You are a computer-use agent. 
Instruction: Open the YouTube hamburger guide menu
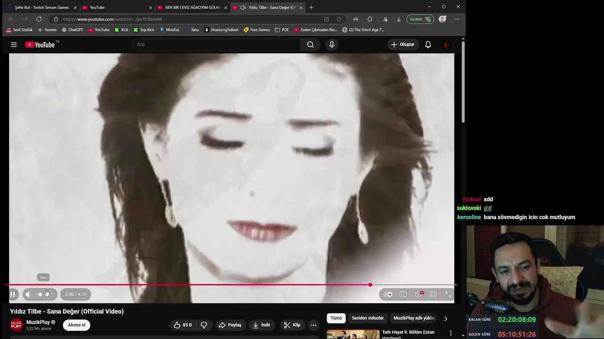pos(14,45)
